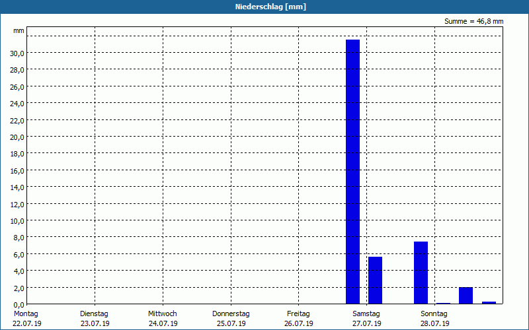Click the date 28.07.19

coord(435,323)
